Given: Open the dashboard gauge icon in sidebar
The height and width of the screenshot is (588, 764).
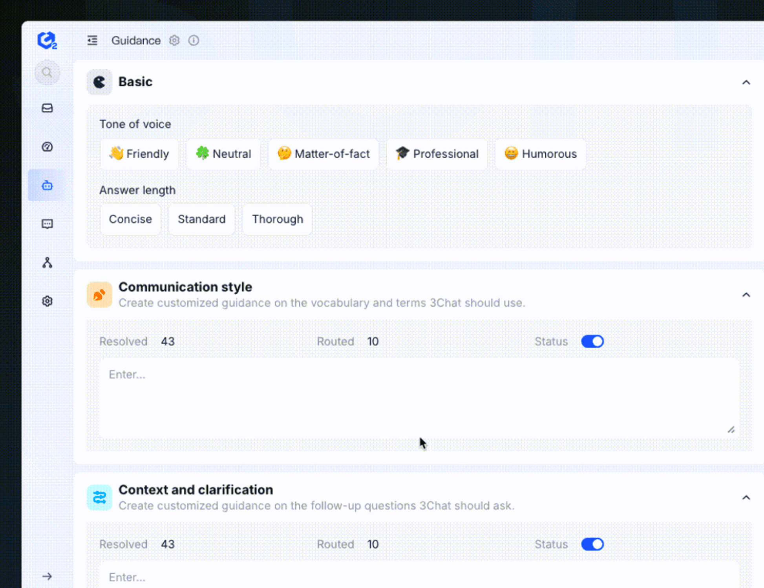Looking at the screenshot, I should pyautogui.click(x=47, y=147).
